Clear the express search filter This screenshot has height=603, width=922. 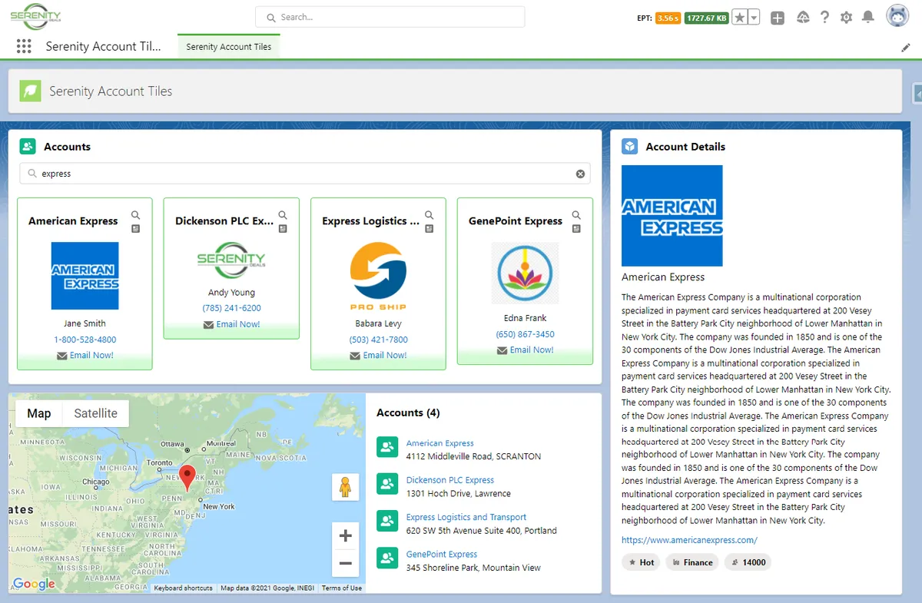click(580, 174)
